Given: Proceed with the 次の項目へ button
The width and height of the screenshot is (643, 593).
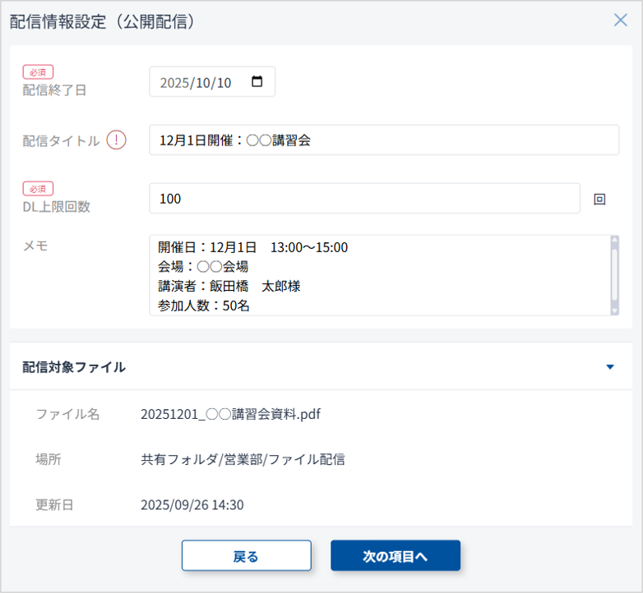Looking at the screenshot, I should tap(396, 556).
